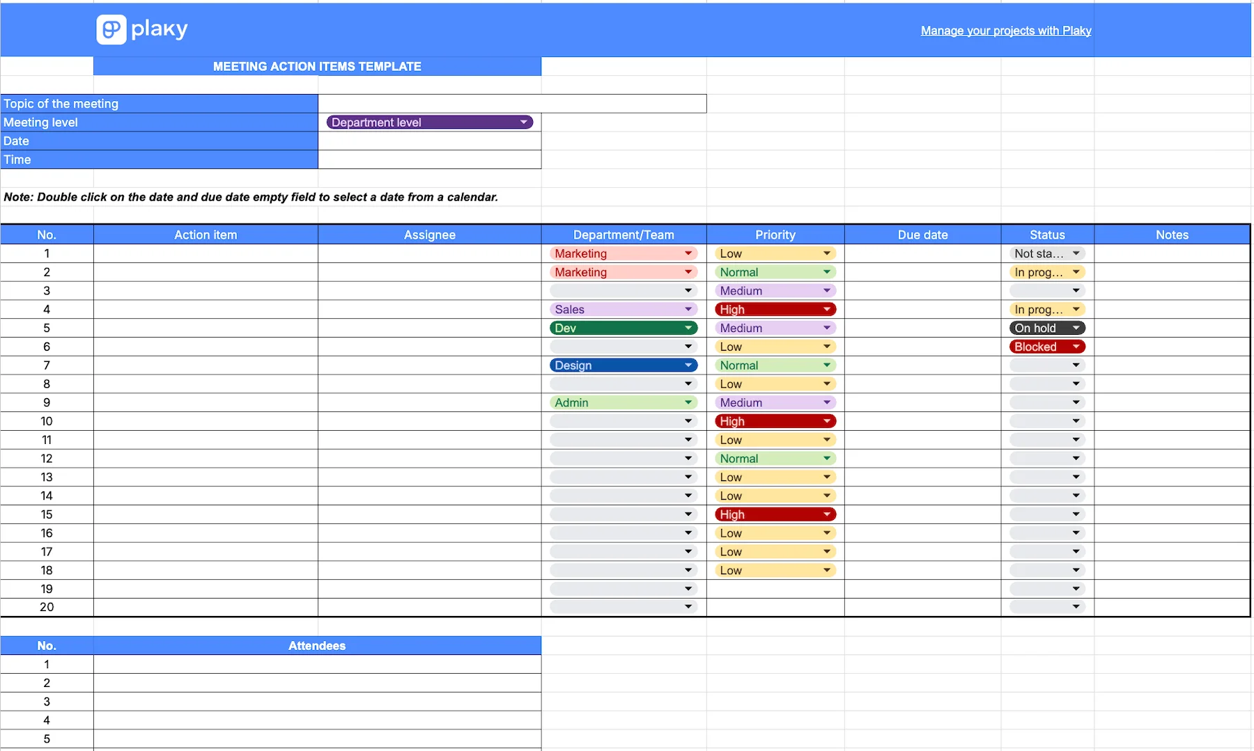
Task: Click the Topic of the meeting input cell
Action: pyautogui.click(x=512, y=104)
